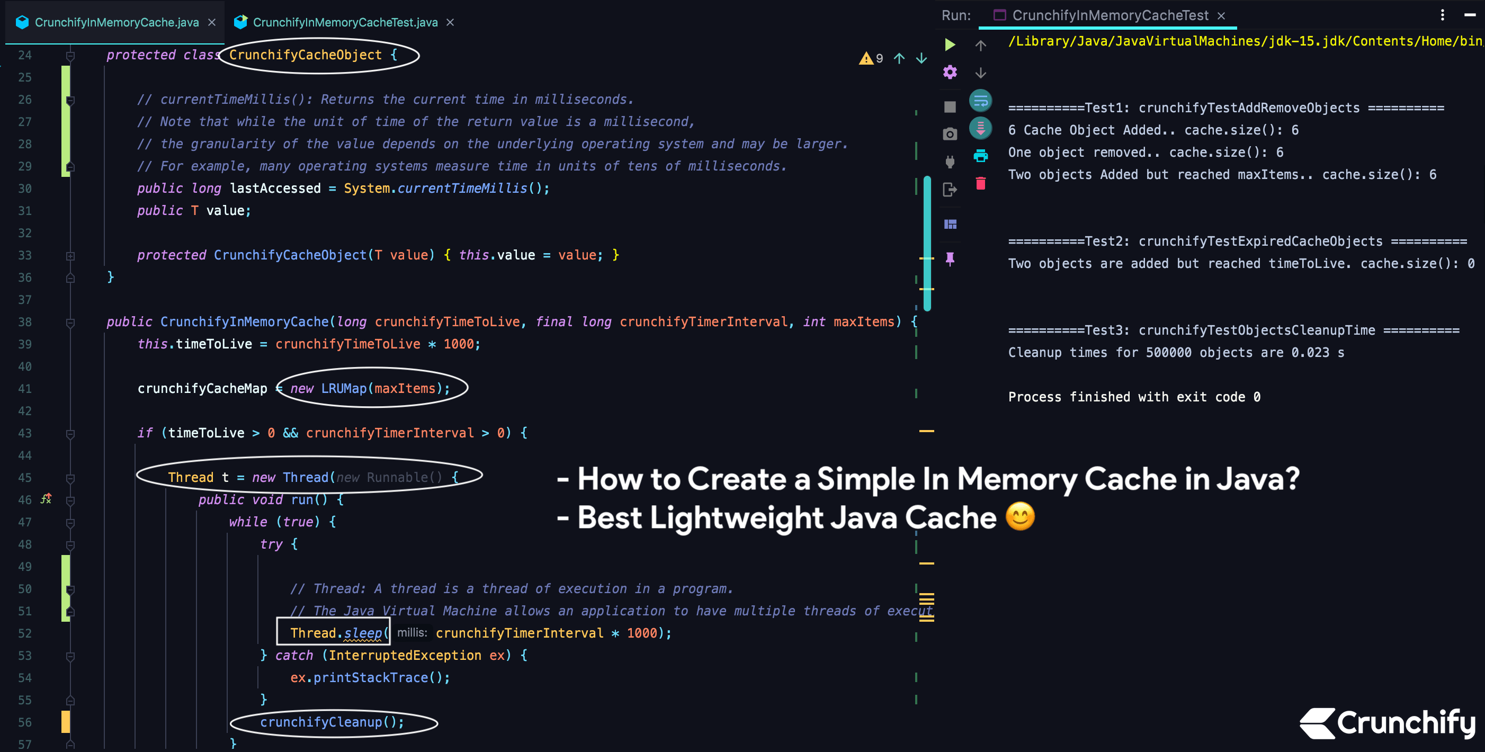Image resolution: width=1485 pixels, height=752 pixels.
Task: Print the console output
Action: click(x=980, y=156)
